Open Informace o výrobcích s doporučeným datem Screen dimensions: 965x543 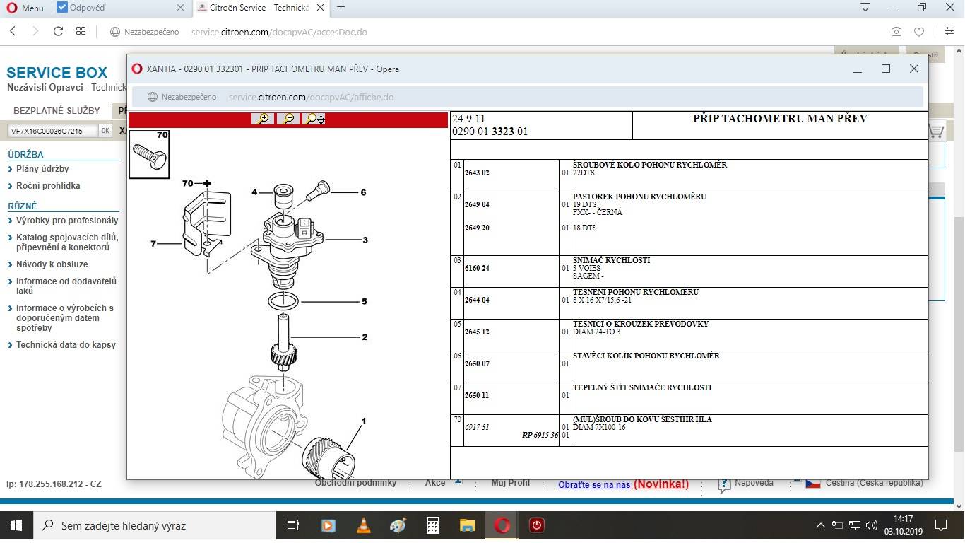pyautogui.click(x=65, y=318)
